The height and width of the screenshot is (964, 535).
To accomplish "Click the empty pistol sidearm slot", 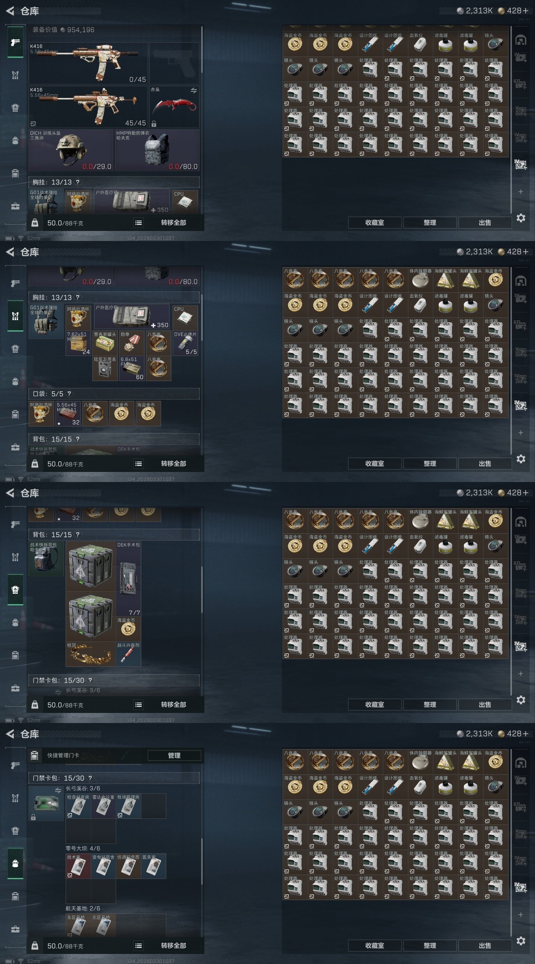I will point(174,63).
